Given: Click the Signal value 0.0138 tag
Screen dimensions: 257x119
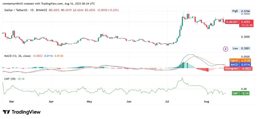Looking at the screenshot, I should point(245,60).
